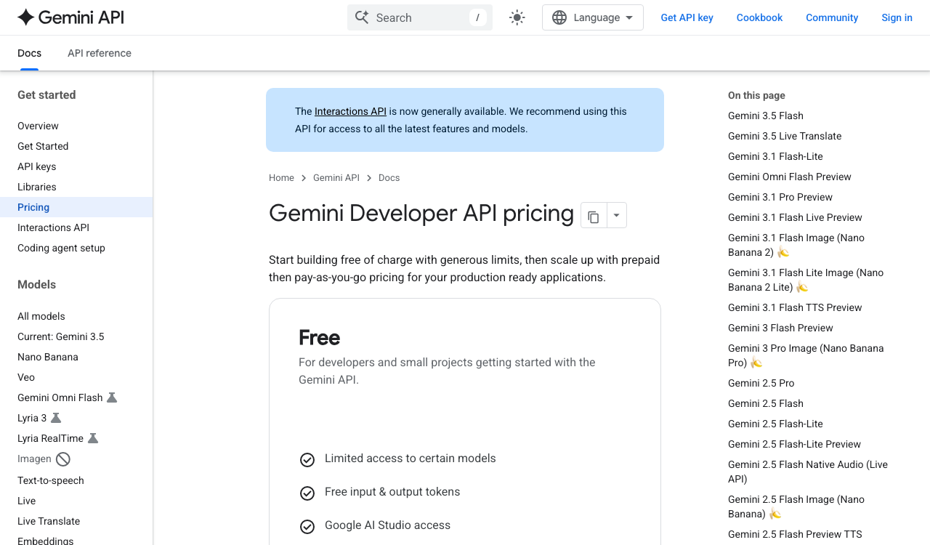Image resolution: width=930 pixels, height=545 pixels.
Task: Click the Gemini API logo
Action: pyautogui.click(x=70, y=17)
